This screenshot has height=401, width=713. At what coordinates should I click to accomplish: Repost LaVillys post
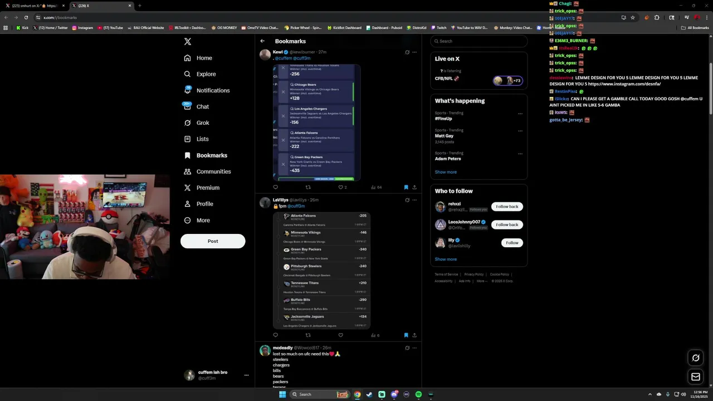(x=308, y=335)
